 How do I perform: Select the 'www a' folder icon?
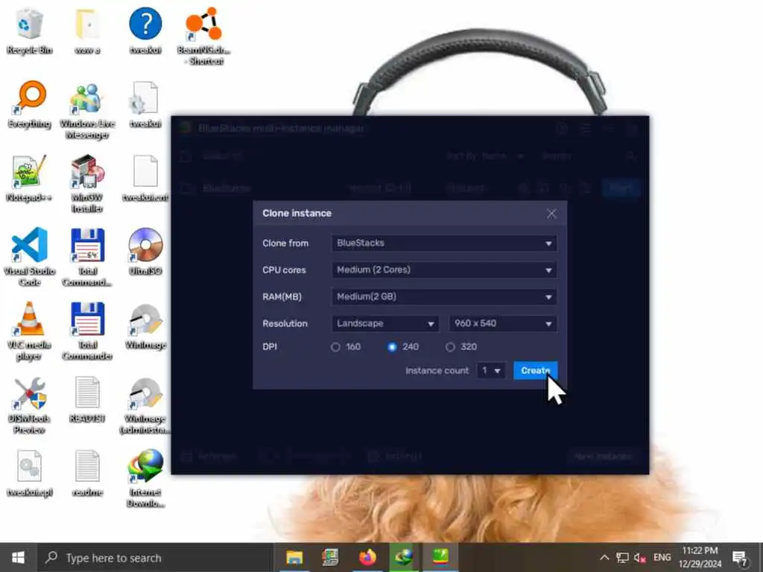coord(88,31)
